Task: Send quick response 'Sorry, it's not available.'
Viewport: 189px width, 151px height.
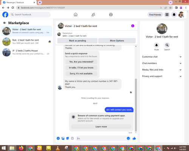Action: [81, 74]
